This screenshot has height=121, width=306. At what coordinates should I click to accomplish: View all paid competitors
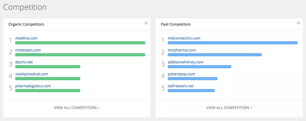(229, 108)
